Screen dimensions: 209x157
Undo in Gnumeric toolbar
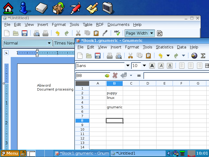[x=160, y=55]
